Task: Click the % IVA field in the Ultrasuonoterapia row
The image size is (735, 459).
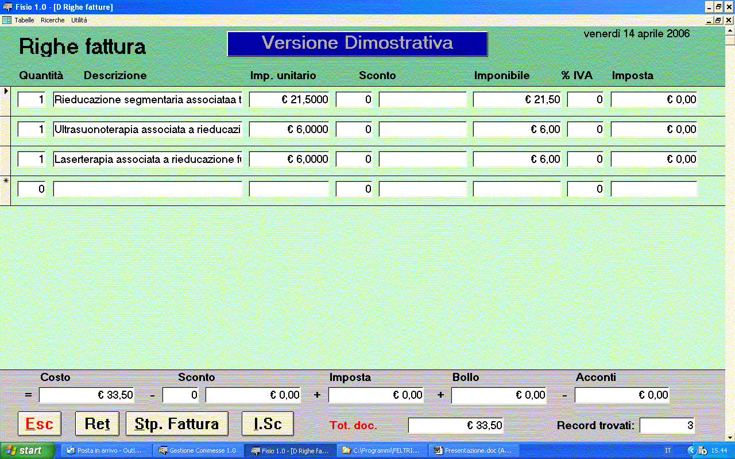Action: tap(586, 130)
